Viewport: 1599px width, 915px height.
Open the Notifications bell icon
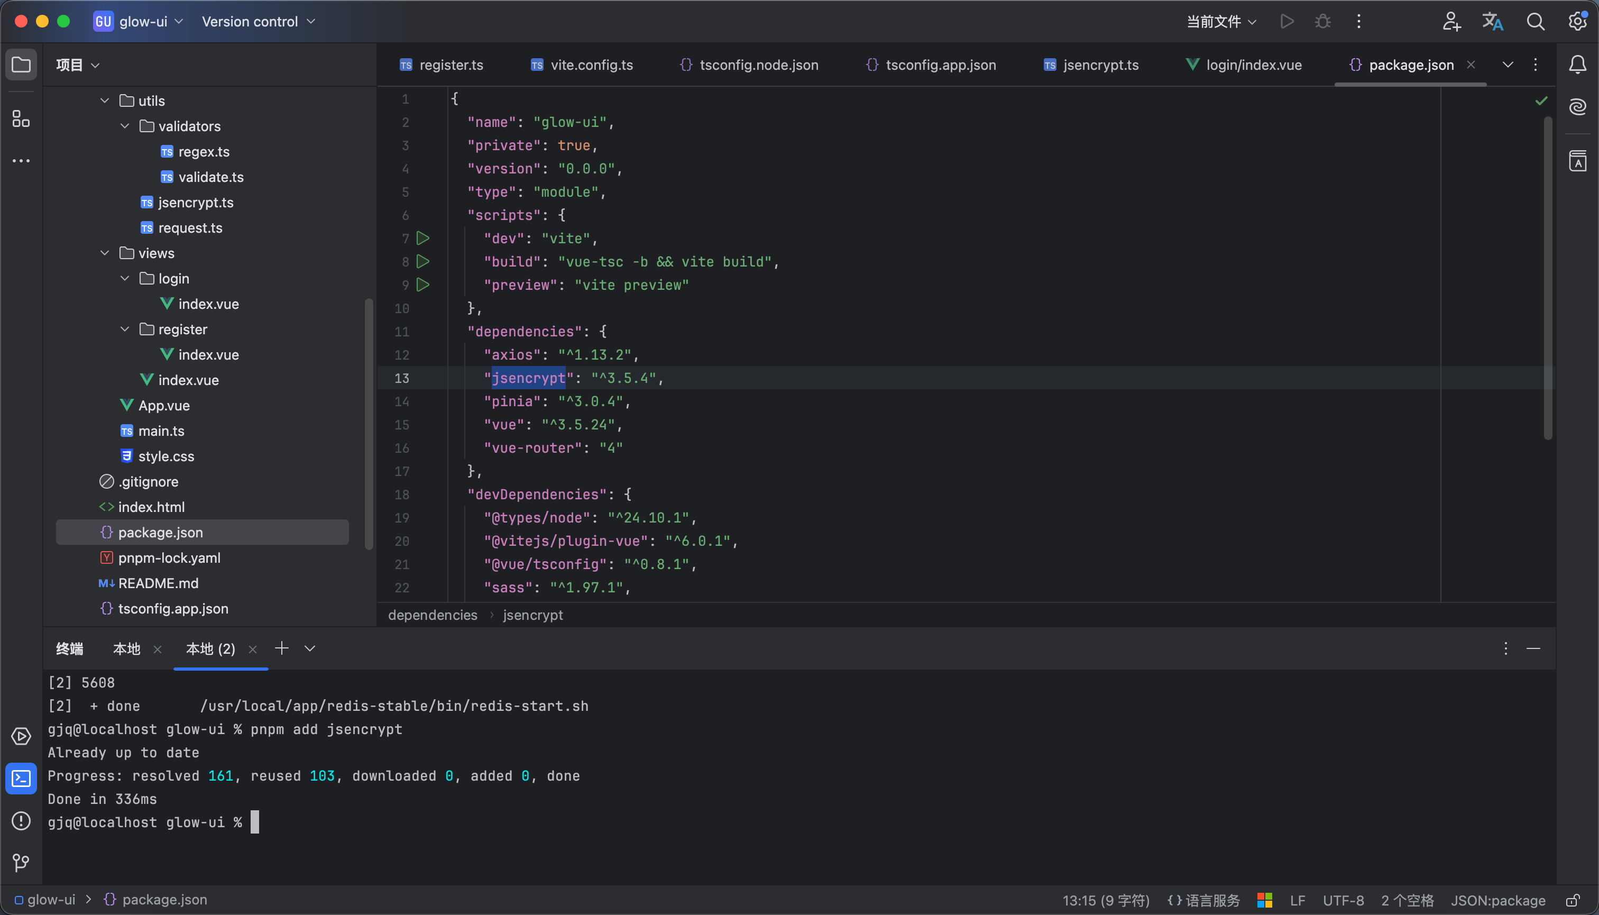[x=1578, y=64]
